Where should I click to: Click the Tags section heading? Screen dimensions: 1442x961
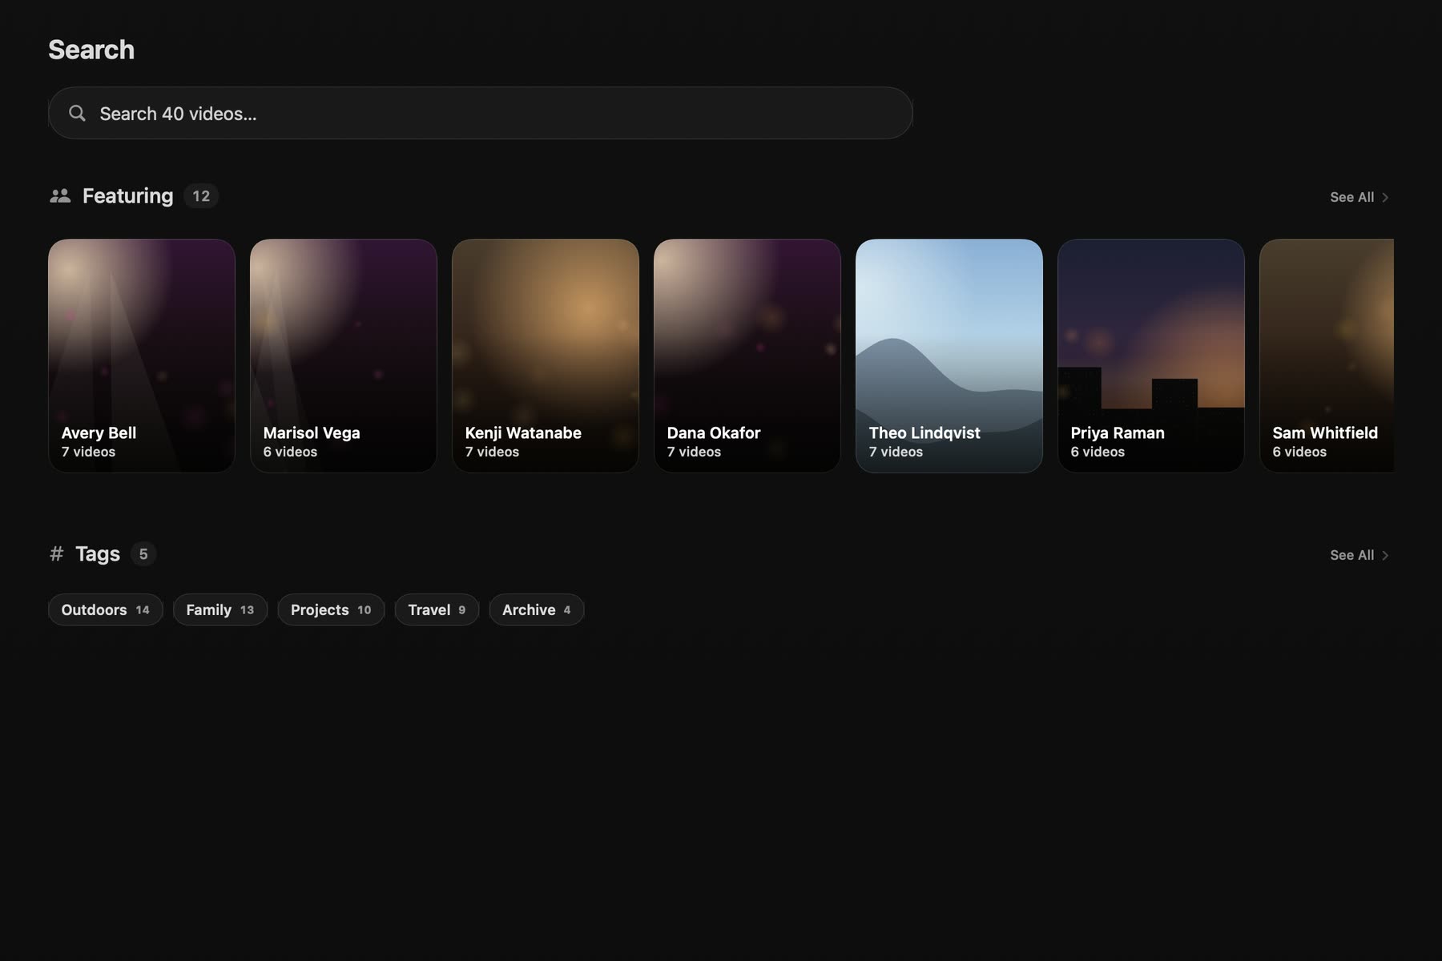[98, 553]
